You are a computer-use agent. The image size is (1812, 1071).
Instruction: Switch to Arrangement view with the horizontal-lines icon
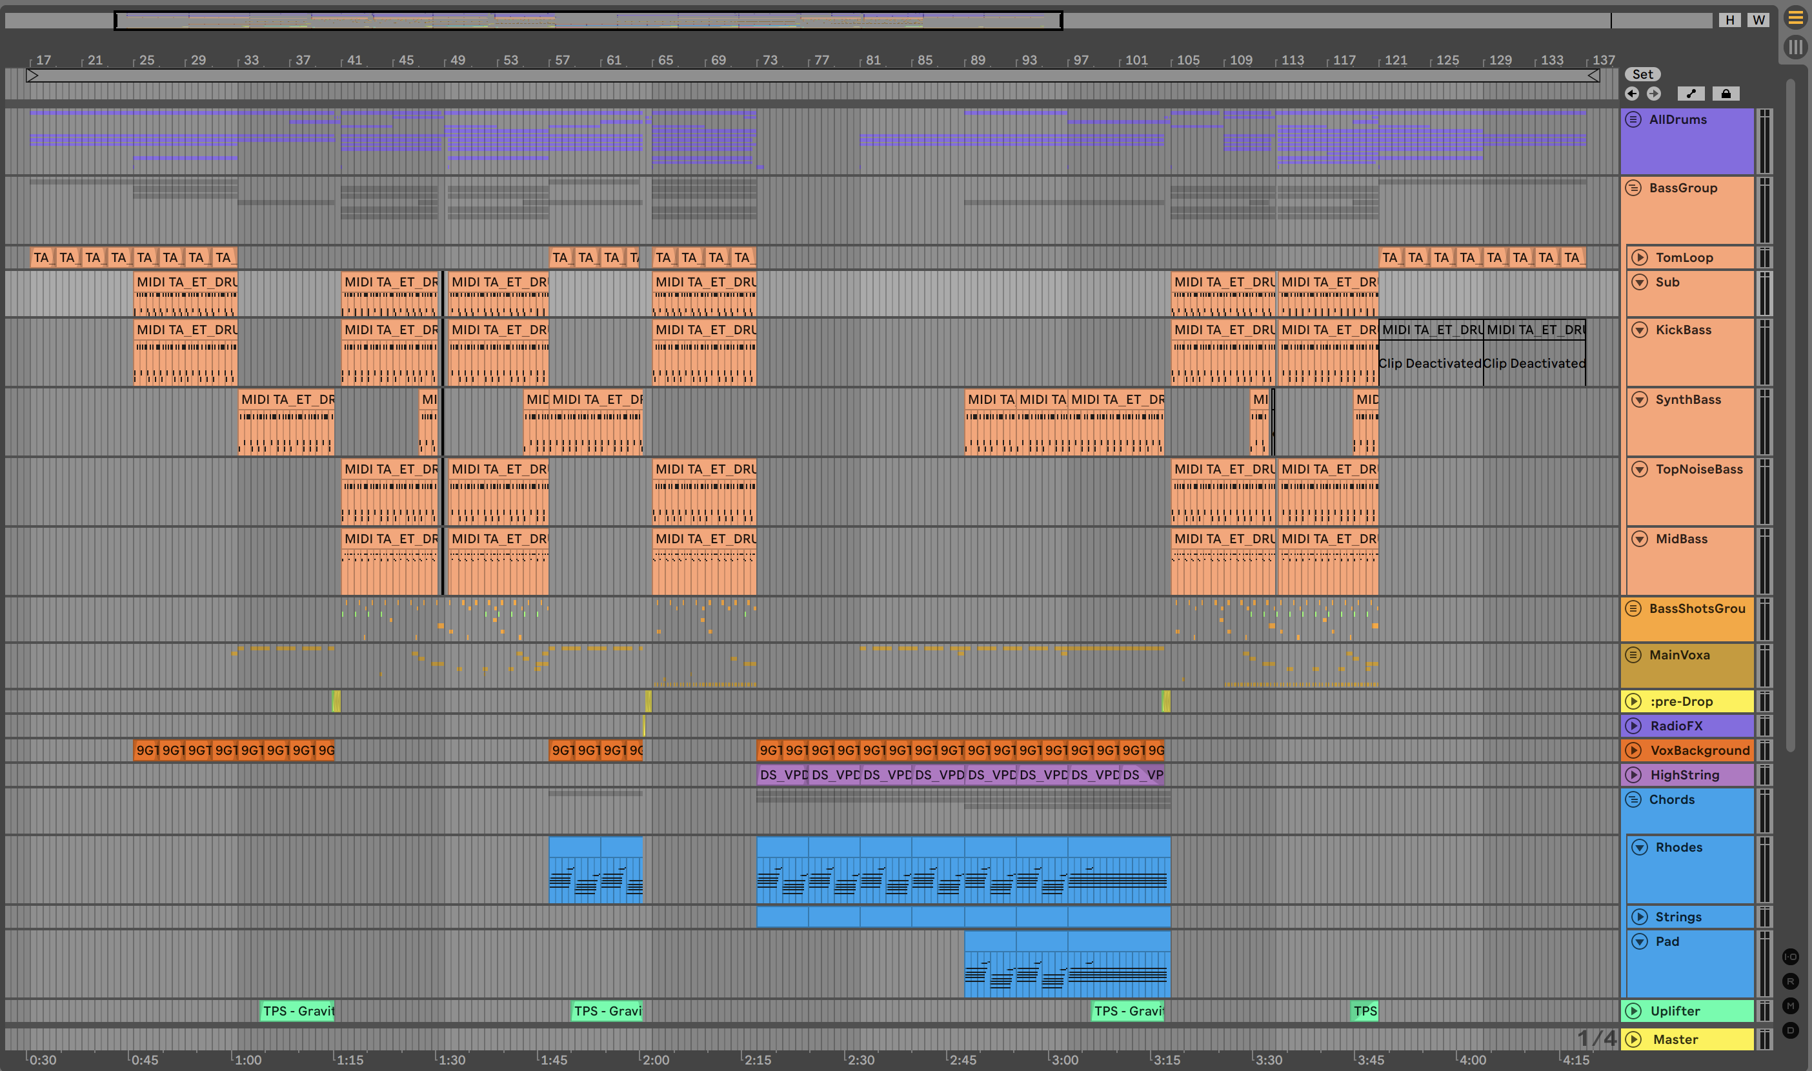pyautogui.click(x=1795, y=17)
